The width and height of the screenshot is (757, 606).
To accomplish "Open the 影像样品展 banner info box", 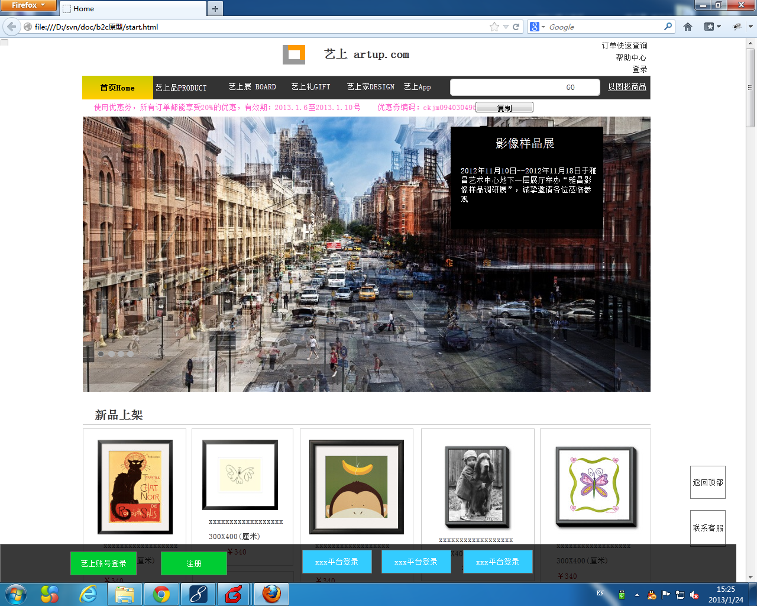I will (527, 178).
